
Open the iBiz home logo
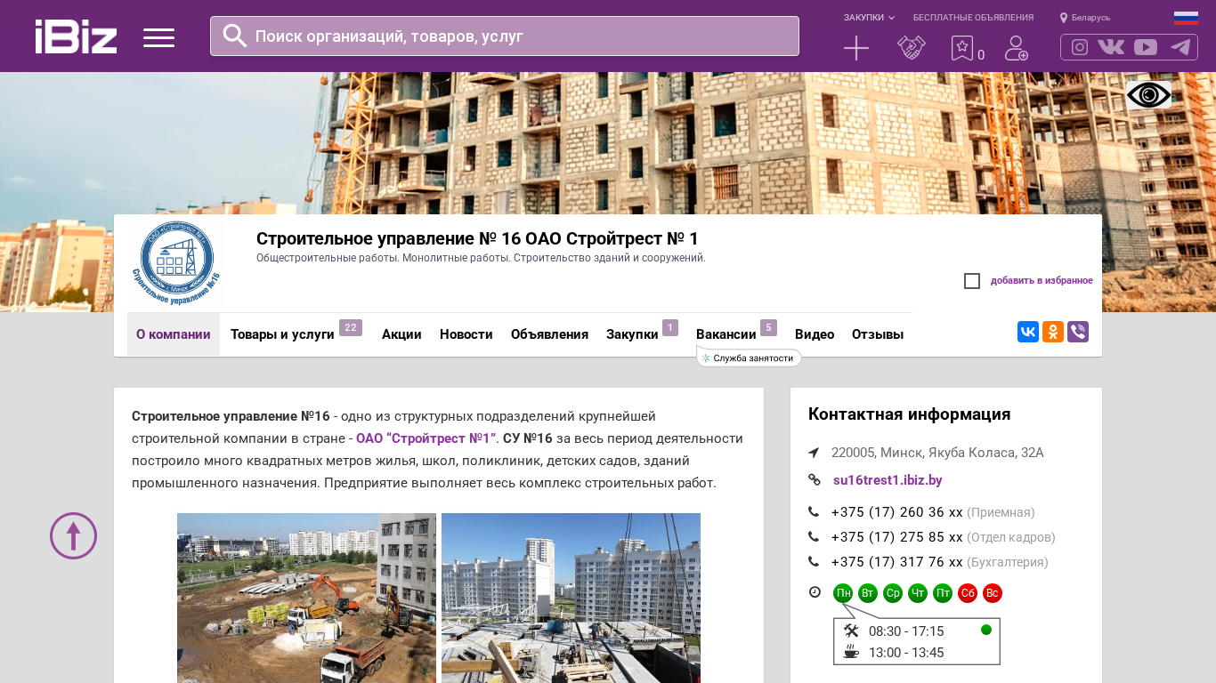(76, 36)
